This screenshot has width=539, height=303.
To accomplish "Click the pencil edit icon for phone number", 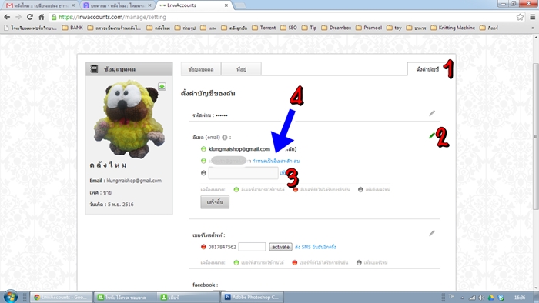I will tap(432, 233).
